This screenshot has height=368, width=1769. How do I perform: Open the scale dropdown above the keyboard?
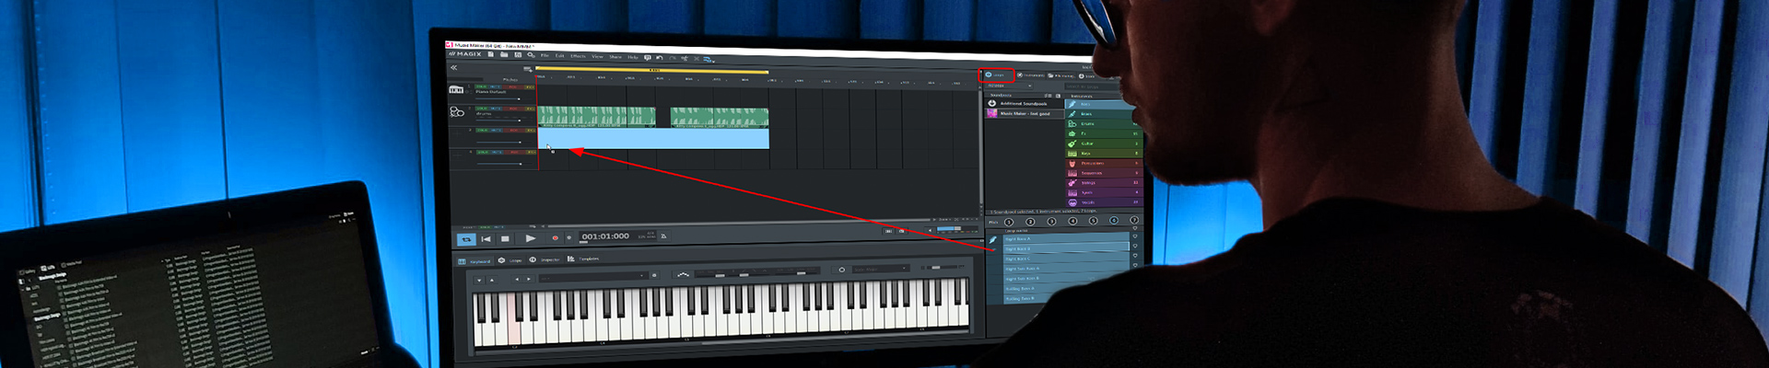pos(880,270)
